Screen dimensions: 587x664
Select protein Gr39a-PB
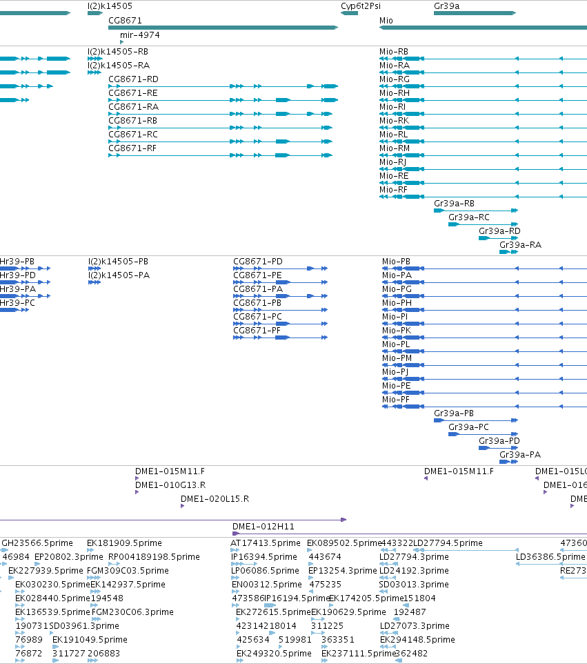point(476,420)
